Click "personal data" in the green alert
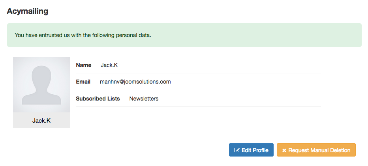The height and width of the screenshot is (166, 368). 133,35
